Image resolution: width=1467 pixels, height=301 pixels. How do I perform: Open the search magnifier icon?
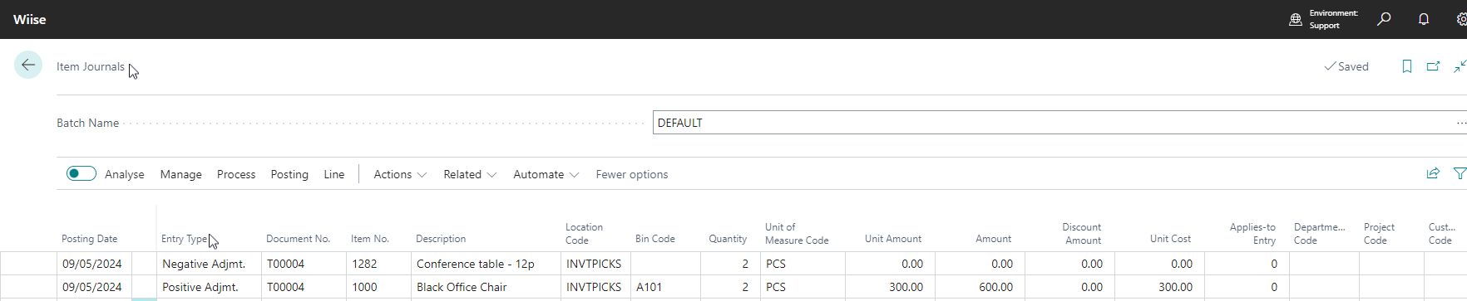pyautogui.click(x=1384, y=19)
